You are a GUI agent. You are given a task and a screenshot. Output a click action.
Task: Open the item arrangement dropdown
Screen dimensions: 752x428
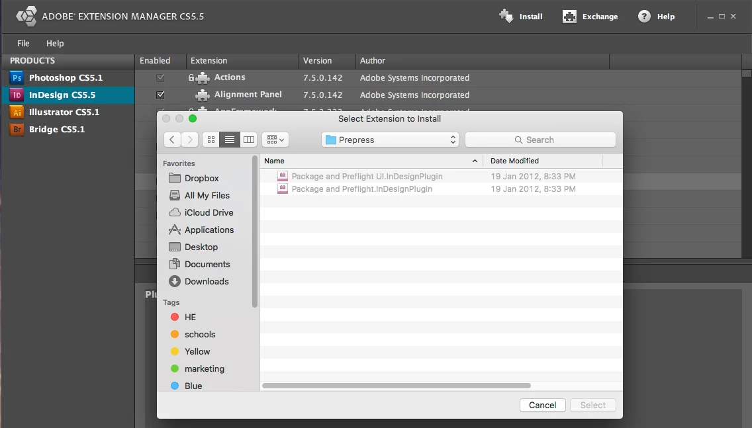pyautogui.click(x=275, y=140)
